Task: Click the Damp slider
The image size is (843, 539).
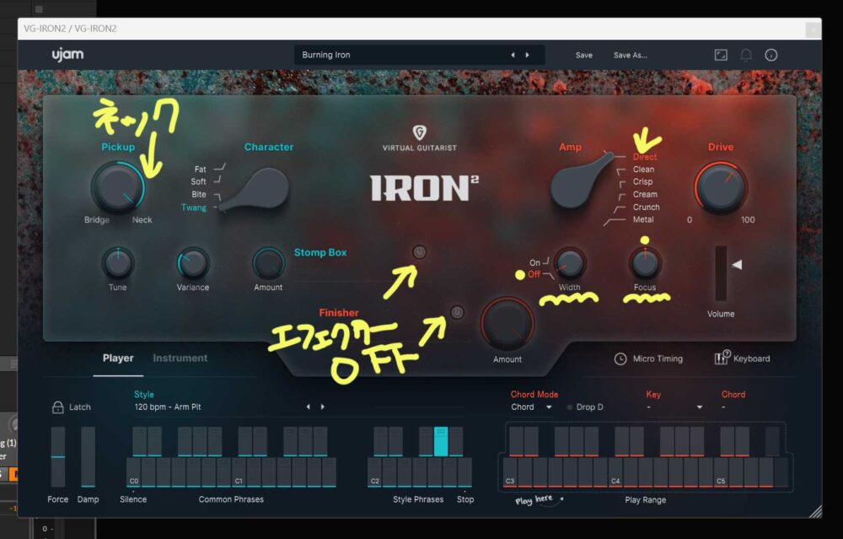Action: (x=89, y=456)
